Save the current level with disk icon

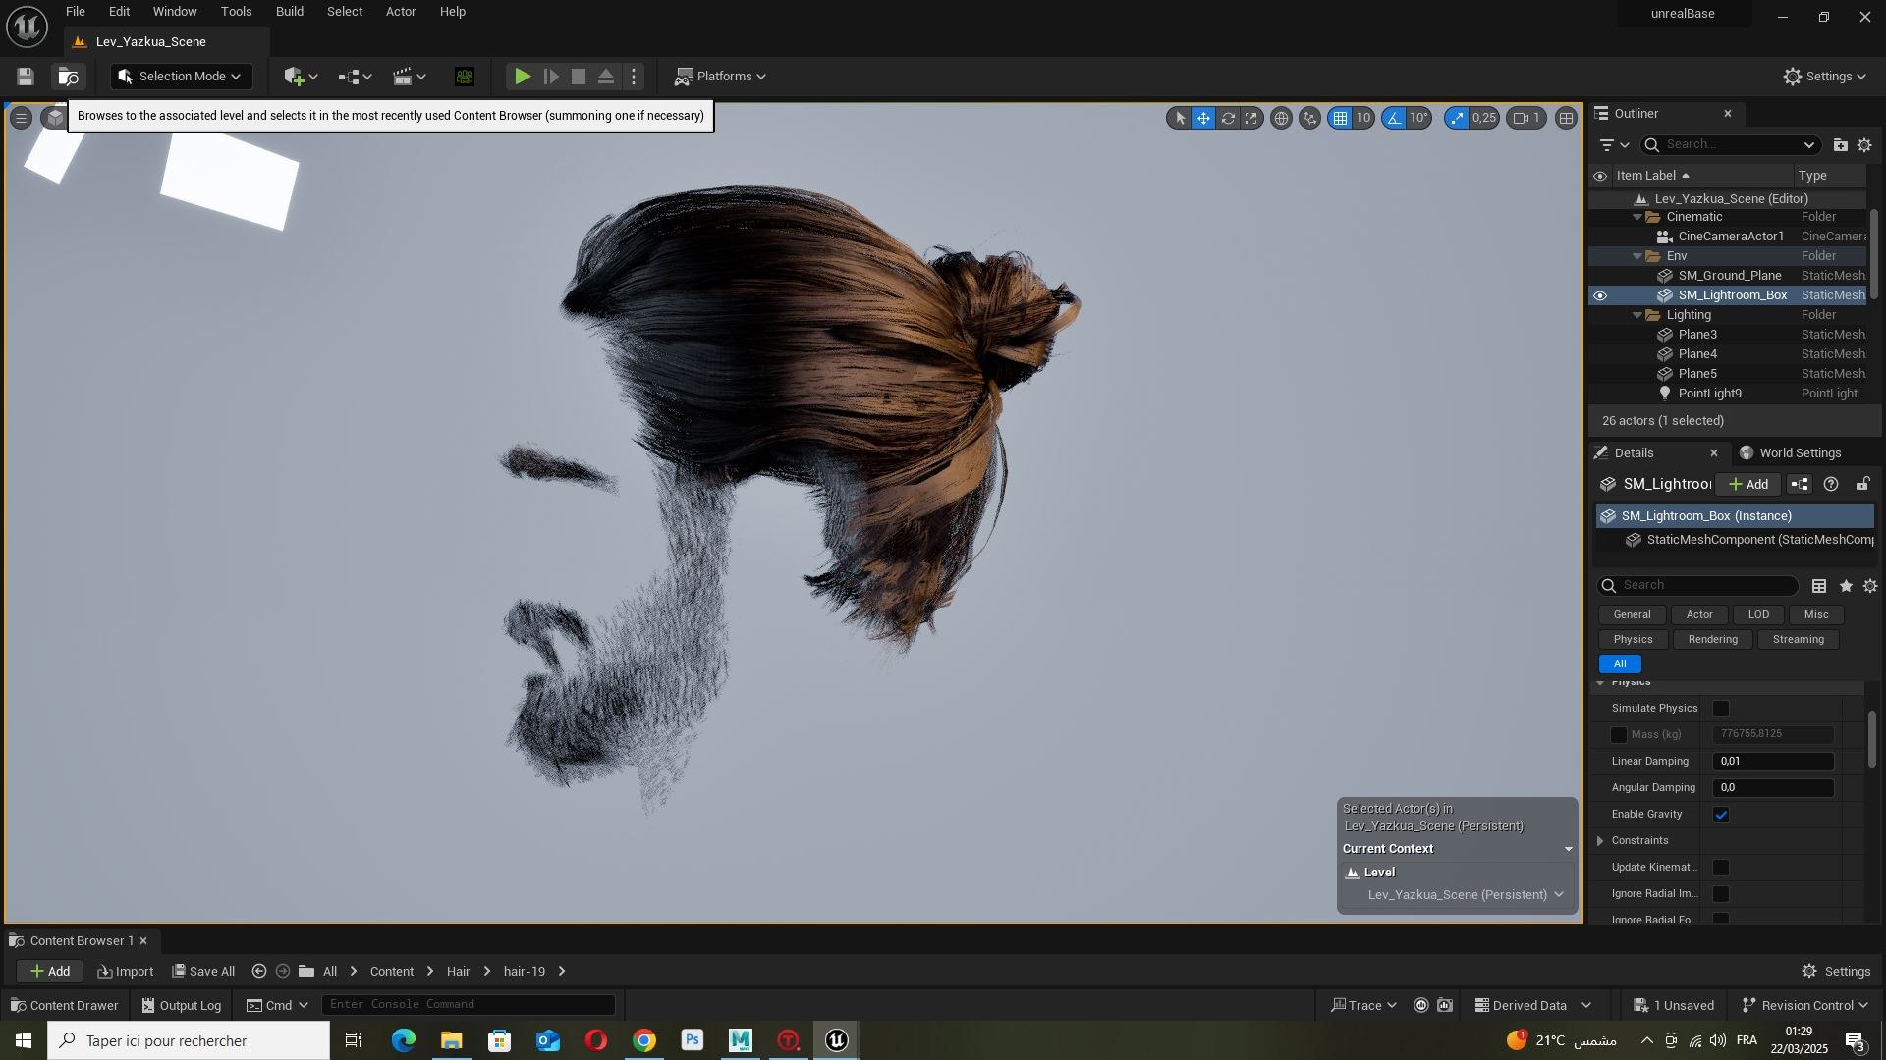26,77
